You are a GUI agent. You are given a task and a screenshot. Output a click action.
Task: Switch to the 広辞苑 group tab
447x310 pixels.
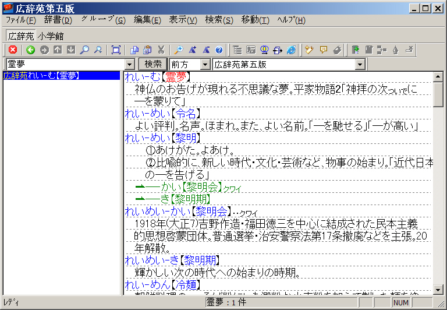[21, 36]
